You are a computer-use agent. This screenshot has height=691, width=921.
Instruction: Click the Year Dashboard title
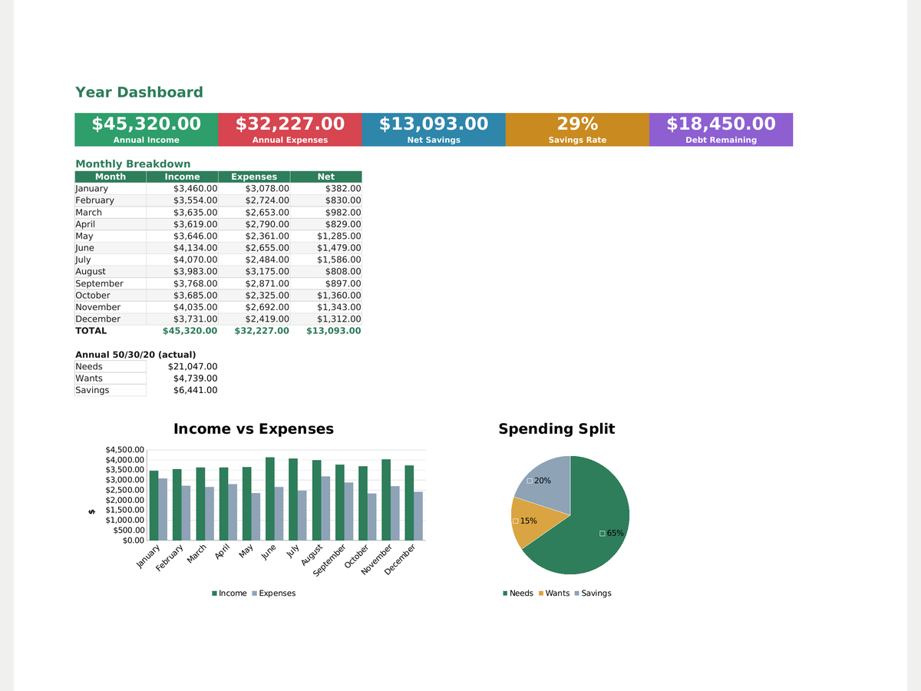[139, 93]
